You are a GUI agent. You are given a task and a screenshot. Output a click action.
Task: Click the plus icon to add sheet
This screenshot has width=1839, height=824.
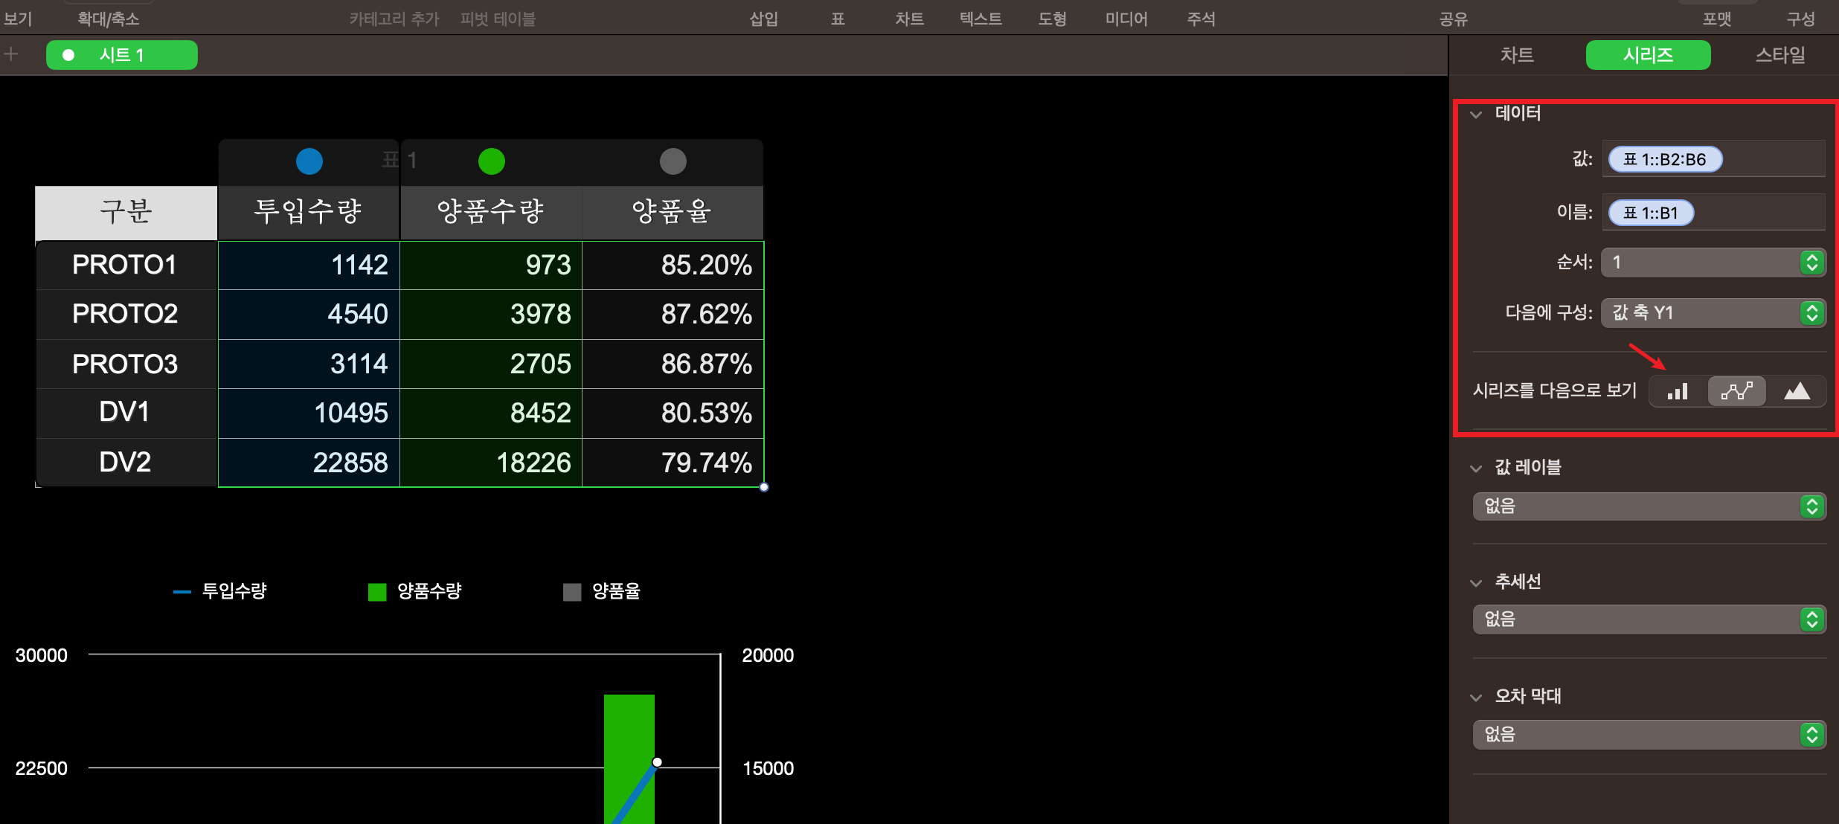pos(11,54)
